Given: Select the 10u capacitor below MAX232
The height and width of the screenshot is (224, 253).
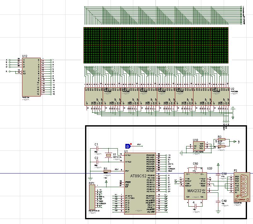Looking at the screenshot, I should (x=195, y=206).
